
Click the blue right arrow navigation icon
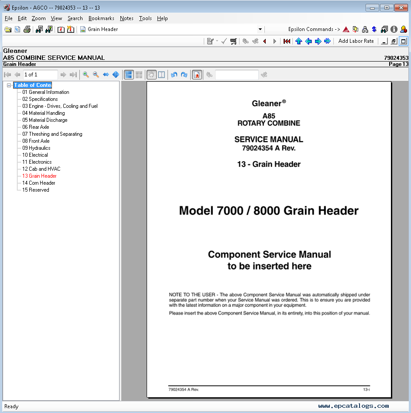coord(318,41)
